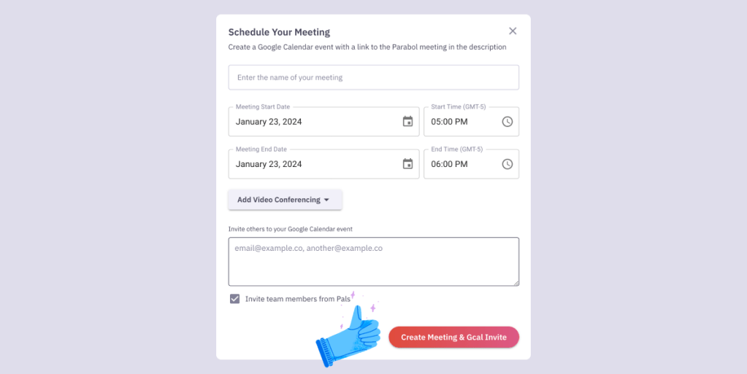Toggle the Invite team members checkbox
The height and width of the screenshot is (374, 747).
tap(234, 299)
